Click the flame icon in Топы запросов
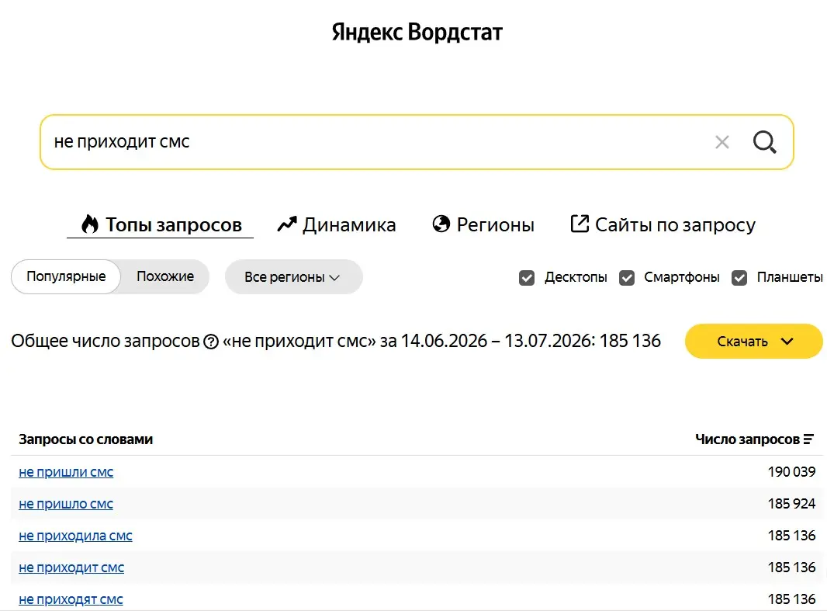Viewport: 827px width, 611px height. click(90, 224)
